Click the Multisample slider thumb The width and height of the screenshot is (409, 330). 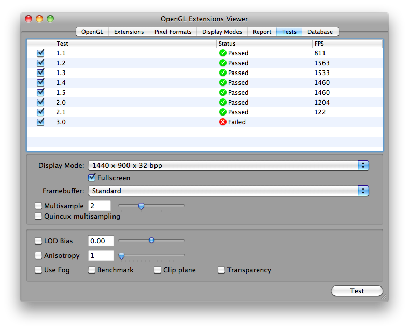[x=141, y=206]
